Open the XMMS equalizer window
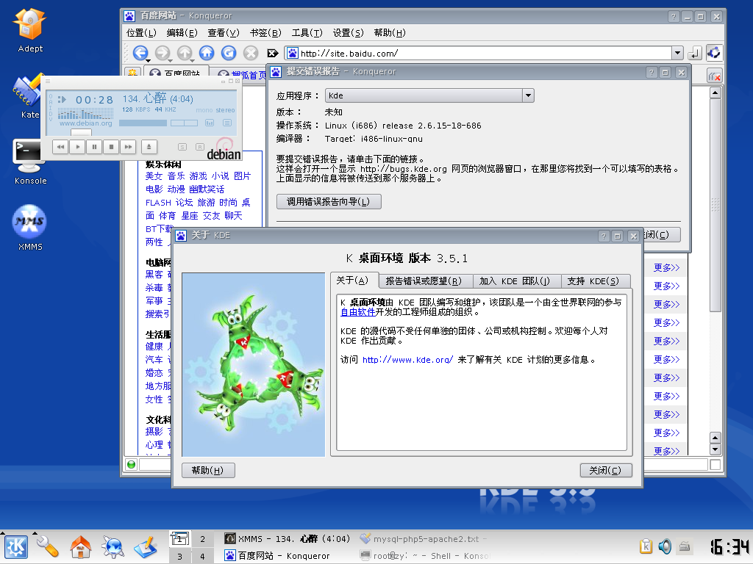Image resolution: width=753 pixels, height=564 pixels. [210, 123]
